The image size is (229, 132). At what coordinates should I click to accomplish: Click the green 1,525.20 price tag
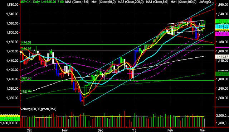click(x=222, y=22)
